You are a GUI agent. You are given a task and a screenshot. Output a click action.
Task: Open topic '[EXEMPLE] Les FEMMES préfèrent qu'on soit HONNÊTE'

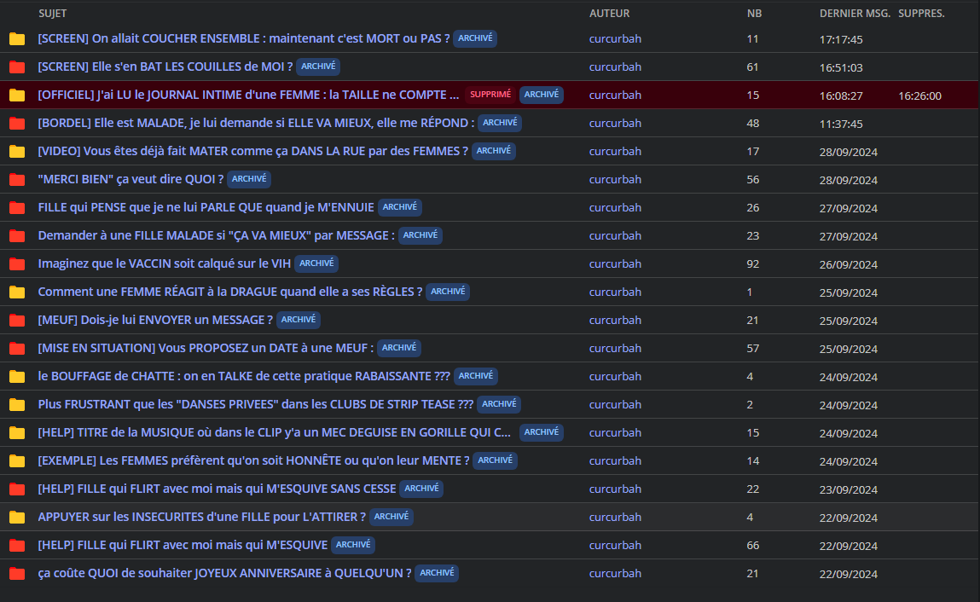coord(254,460)
